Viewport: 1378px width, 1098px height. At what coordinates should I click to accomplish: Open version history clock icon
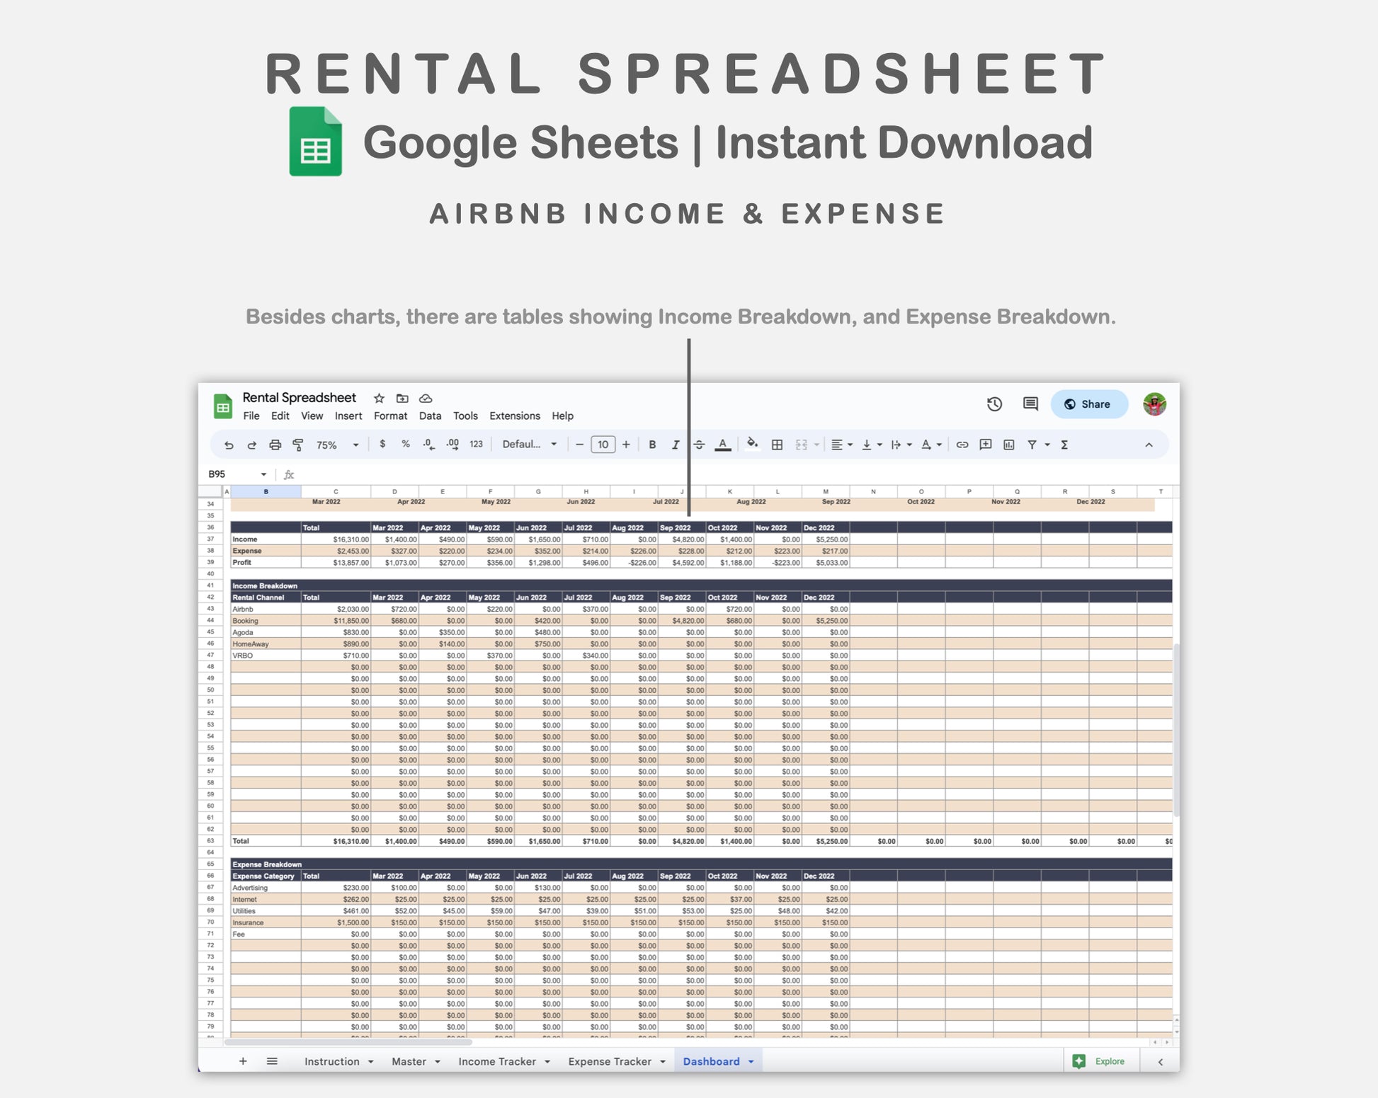tap(994, 404)
